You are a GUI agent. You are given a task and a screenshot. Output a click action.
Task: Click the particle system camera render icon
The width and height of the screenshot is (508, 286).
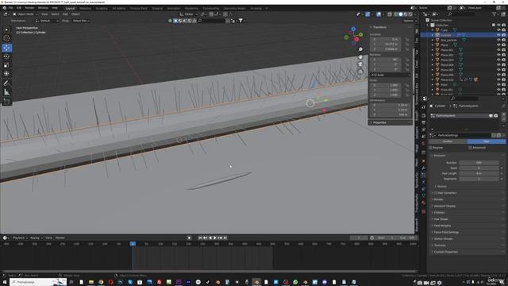point(495,116)
